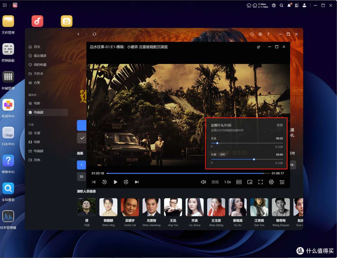Select 电视剧 under category section
The width and height of the screenshot is (337, 258).
pyautogui.click(x=47, y=151)
